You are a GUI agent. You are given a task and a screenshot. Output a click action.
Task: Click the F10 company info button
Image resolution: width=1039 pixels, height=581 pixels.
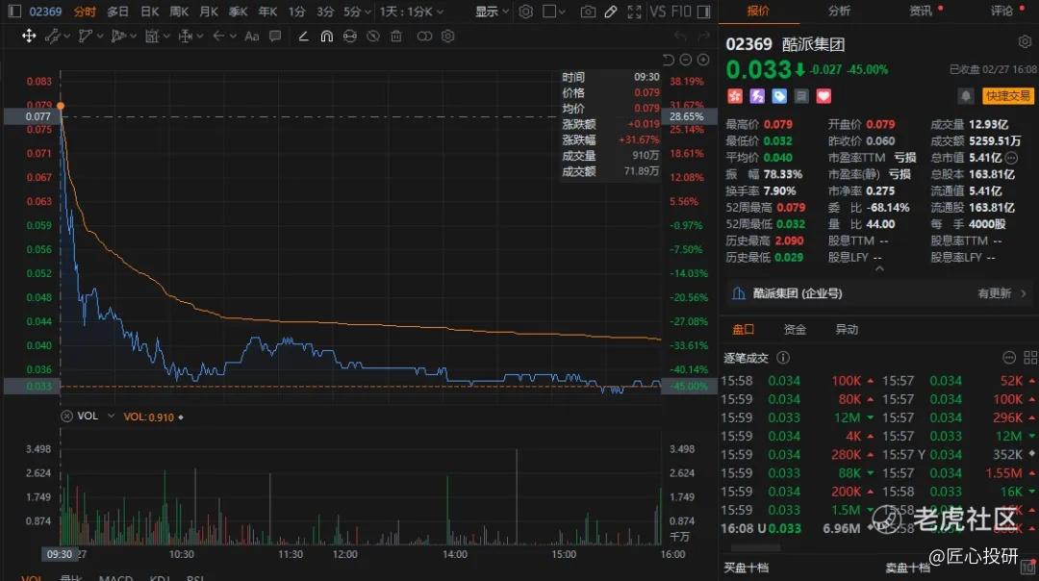pos(680,12)
